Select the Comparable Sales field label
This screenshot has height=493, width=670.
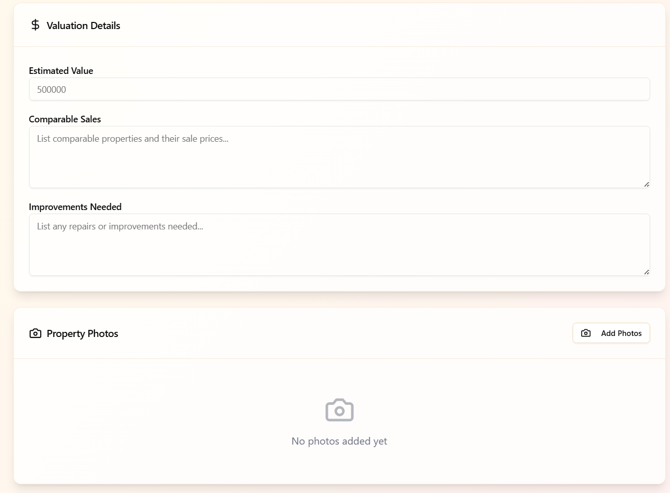tap(65, 119)
